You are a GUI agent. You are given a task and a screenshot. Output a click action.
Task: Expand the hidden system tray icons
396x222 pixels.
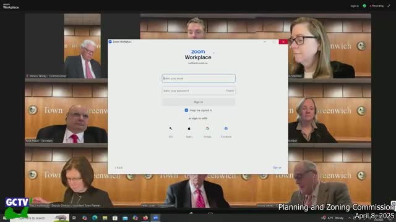click(x=349, y=218)
